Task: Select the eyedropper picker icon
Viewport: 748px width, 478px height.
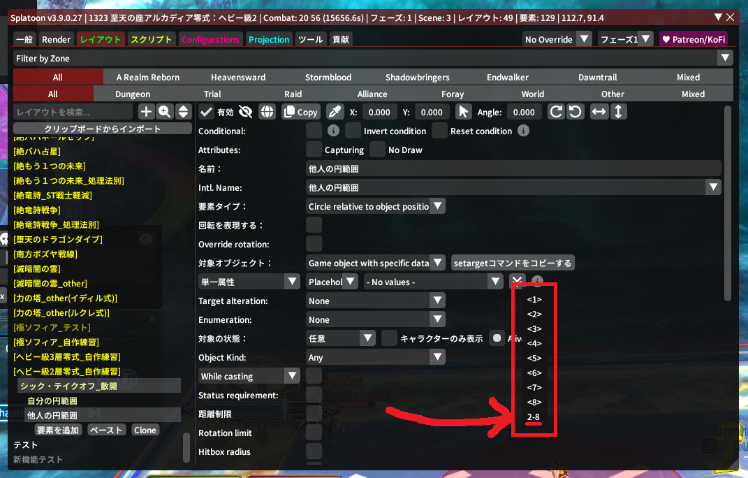Action: coord(335,112)
